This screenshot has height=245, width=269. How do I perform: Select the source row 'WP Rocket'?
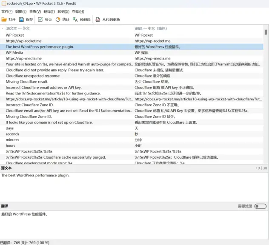[15, 35]
